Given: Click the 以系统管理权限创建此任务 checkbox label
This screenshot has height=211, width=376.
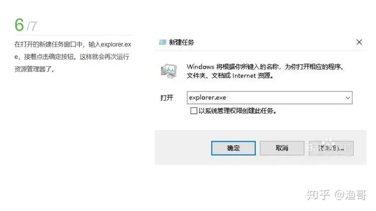Looking at the screenshot, I should click(x=238, y=111).
